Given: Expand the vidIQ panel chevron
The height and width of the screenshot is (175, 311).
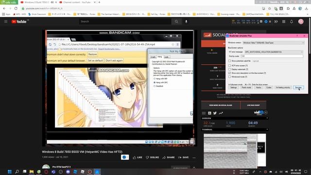Looking at the screenshot, I should tap(266, 112).
